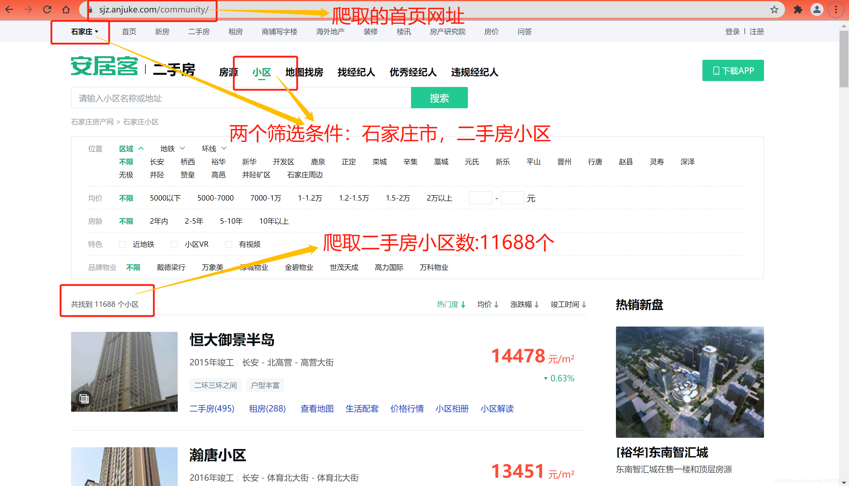The image size is (849, 486).
Task: Check the 小区VR filter box
Action: 174,244
